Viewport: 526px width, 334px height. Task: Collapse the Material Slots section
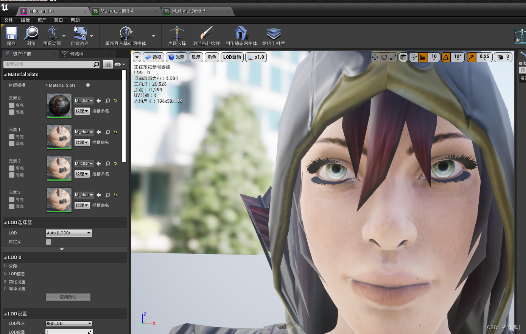(5, 75)
